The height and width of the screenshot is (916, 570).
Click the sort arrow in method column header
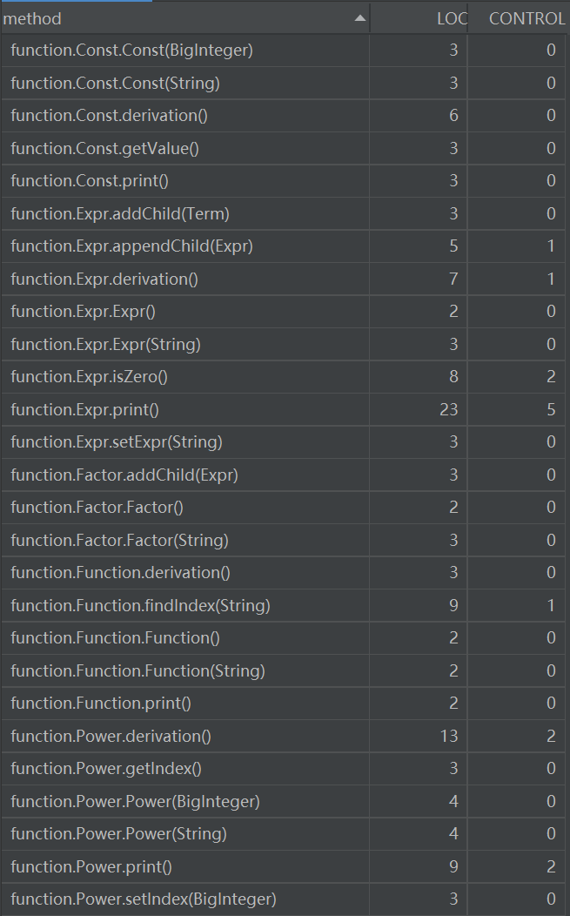click(x=360, y=18)
